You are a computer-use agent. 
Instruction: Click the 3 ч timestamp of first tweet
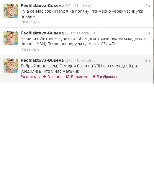click(148, 6)
